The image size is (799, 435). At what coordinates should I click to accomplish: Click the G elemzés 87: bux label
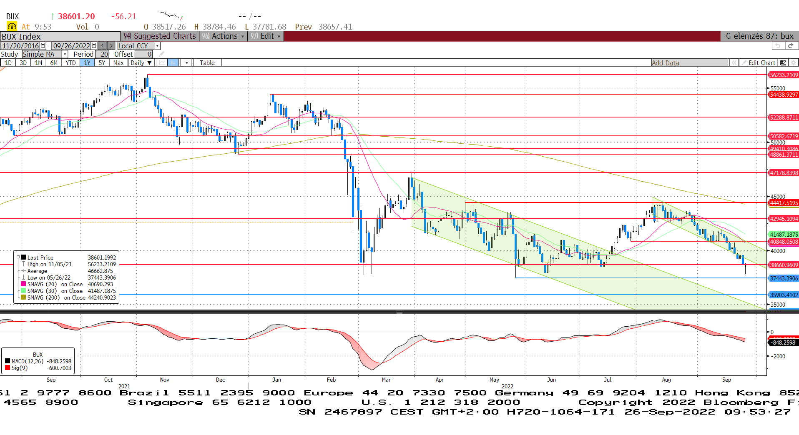(759, 36)
